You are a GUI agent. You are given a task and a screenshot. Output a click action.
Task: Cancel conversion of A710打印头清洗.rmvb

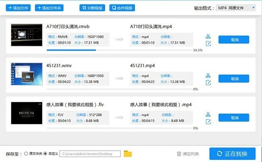coord(234,40)
